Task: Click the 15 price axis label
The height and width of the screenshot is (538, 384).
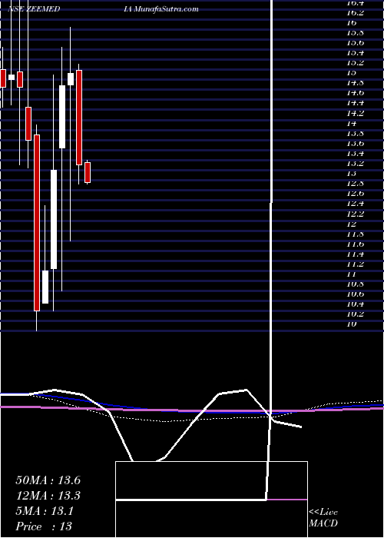Action: [352, 73]
